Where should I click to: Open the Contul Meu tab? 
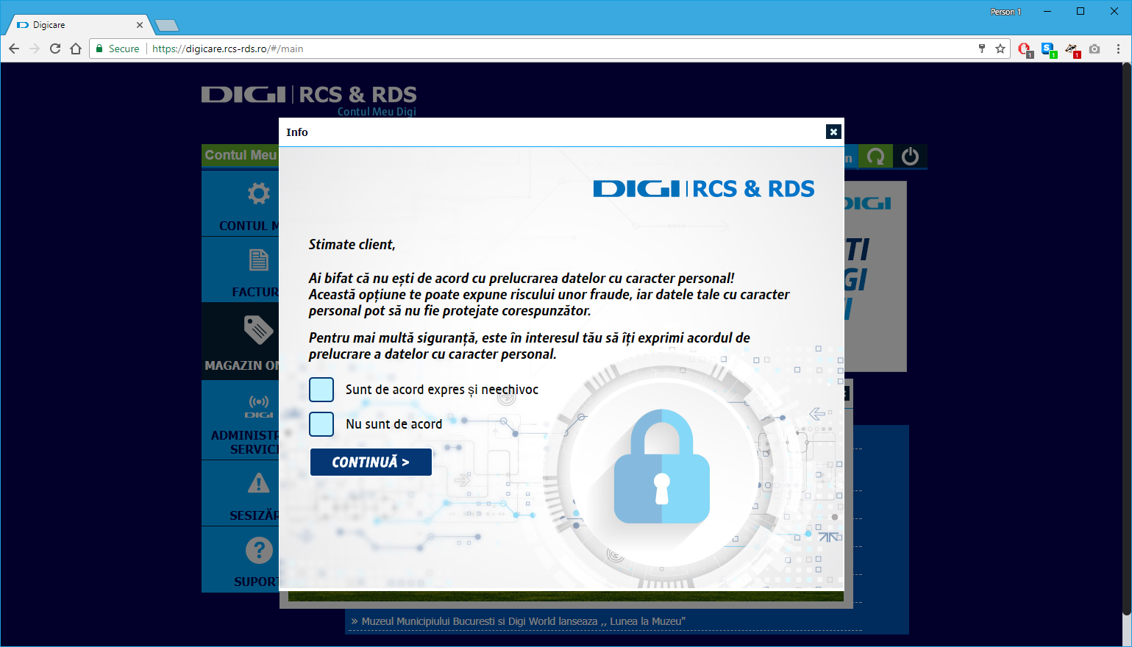pyautogui.click(x=241, y=155)
